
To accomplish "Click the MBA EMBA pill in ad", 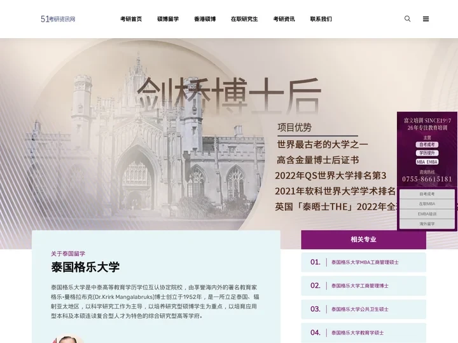I will coord(427,162).
